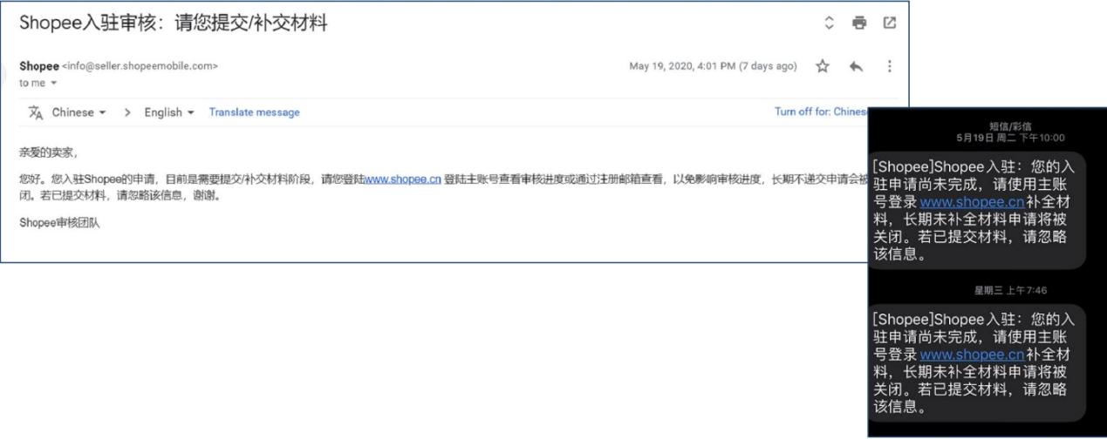
Task: Click the print email icon
Action: click(859, 24)
